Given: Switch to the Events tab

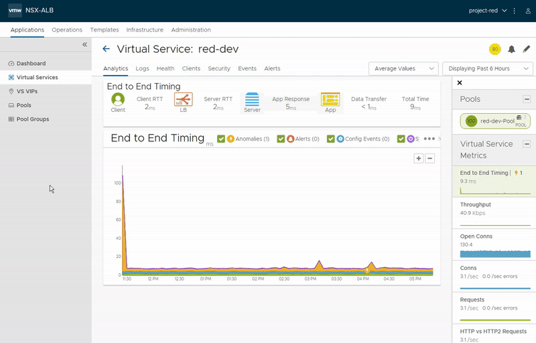Looking at the screenshot, I should 247,68.
